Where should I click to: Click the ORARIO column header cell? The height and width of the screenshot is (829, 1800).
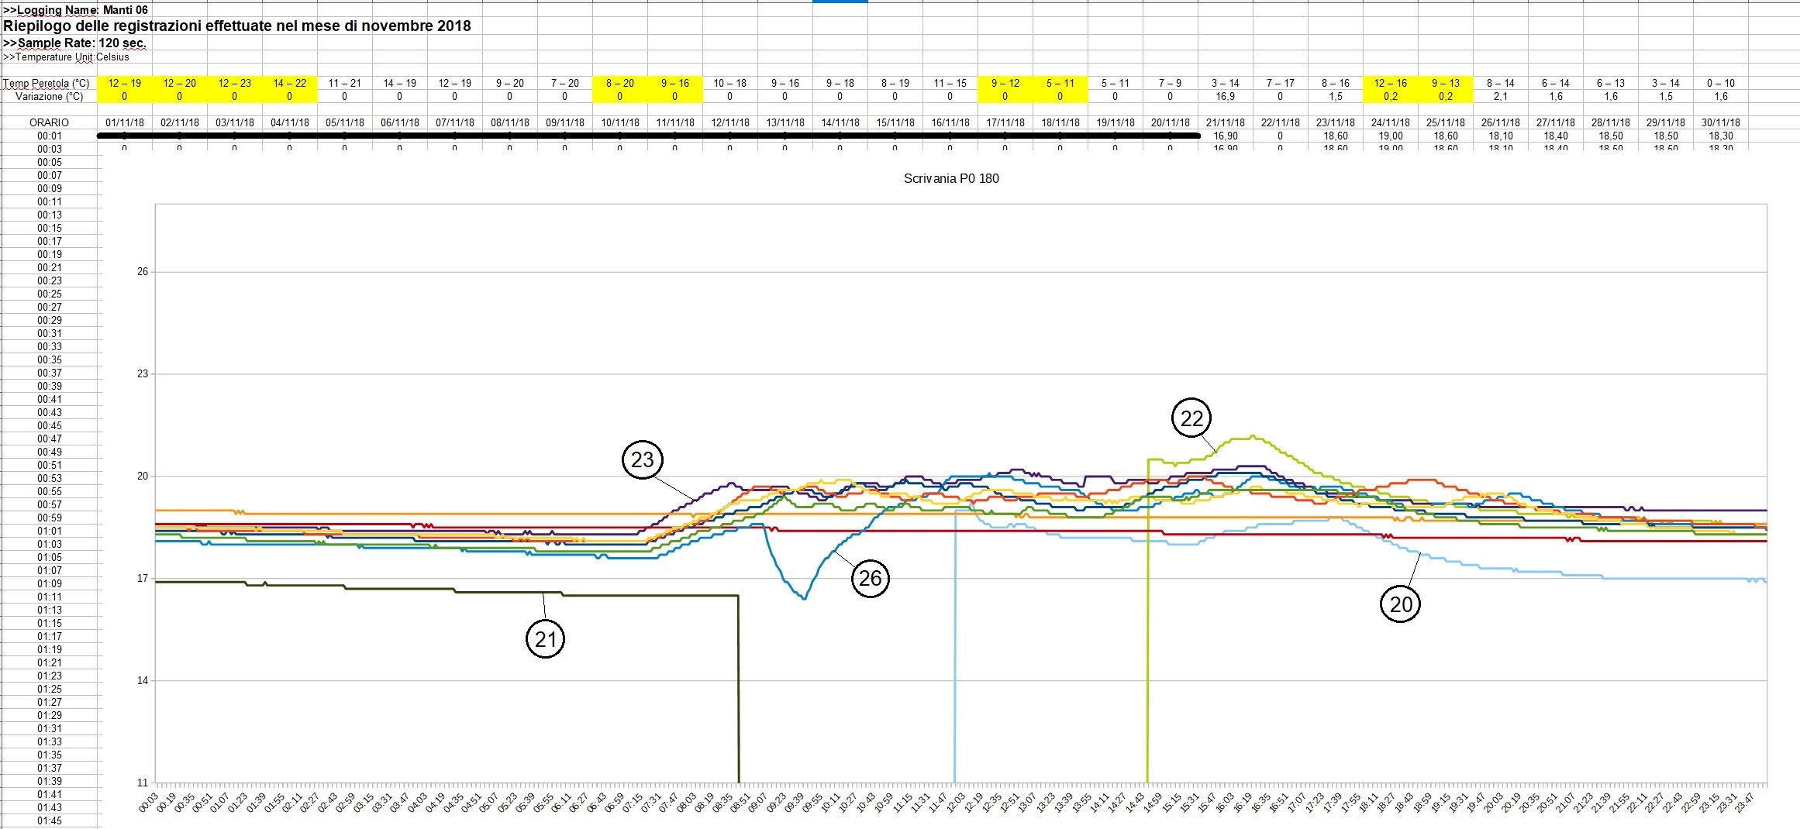pyautogui.click(x=49, y=122)
